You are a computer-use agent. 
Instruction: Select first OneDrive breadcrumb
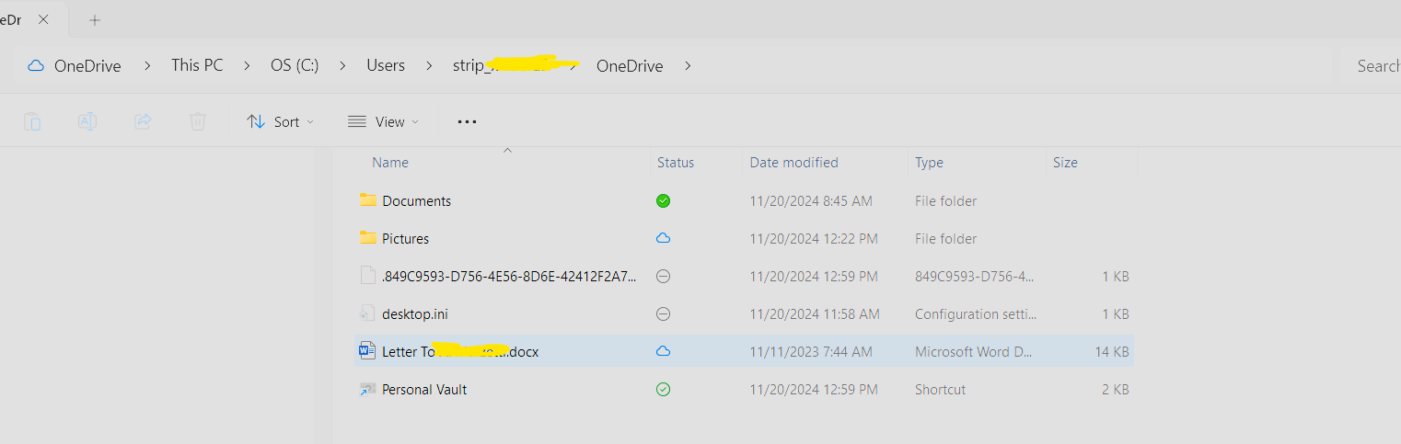click(x=87, y=65)
